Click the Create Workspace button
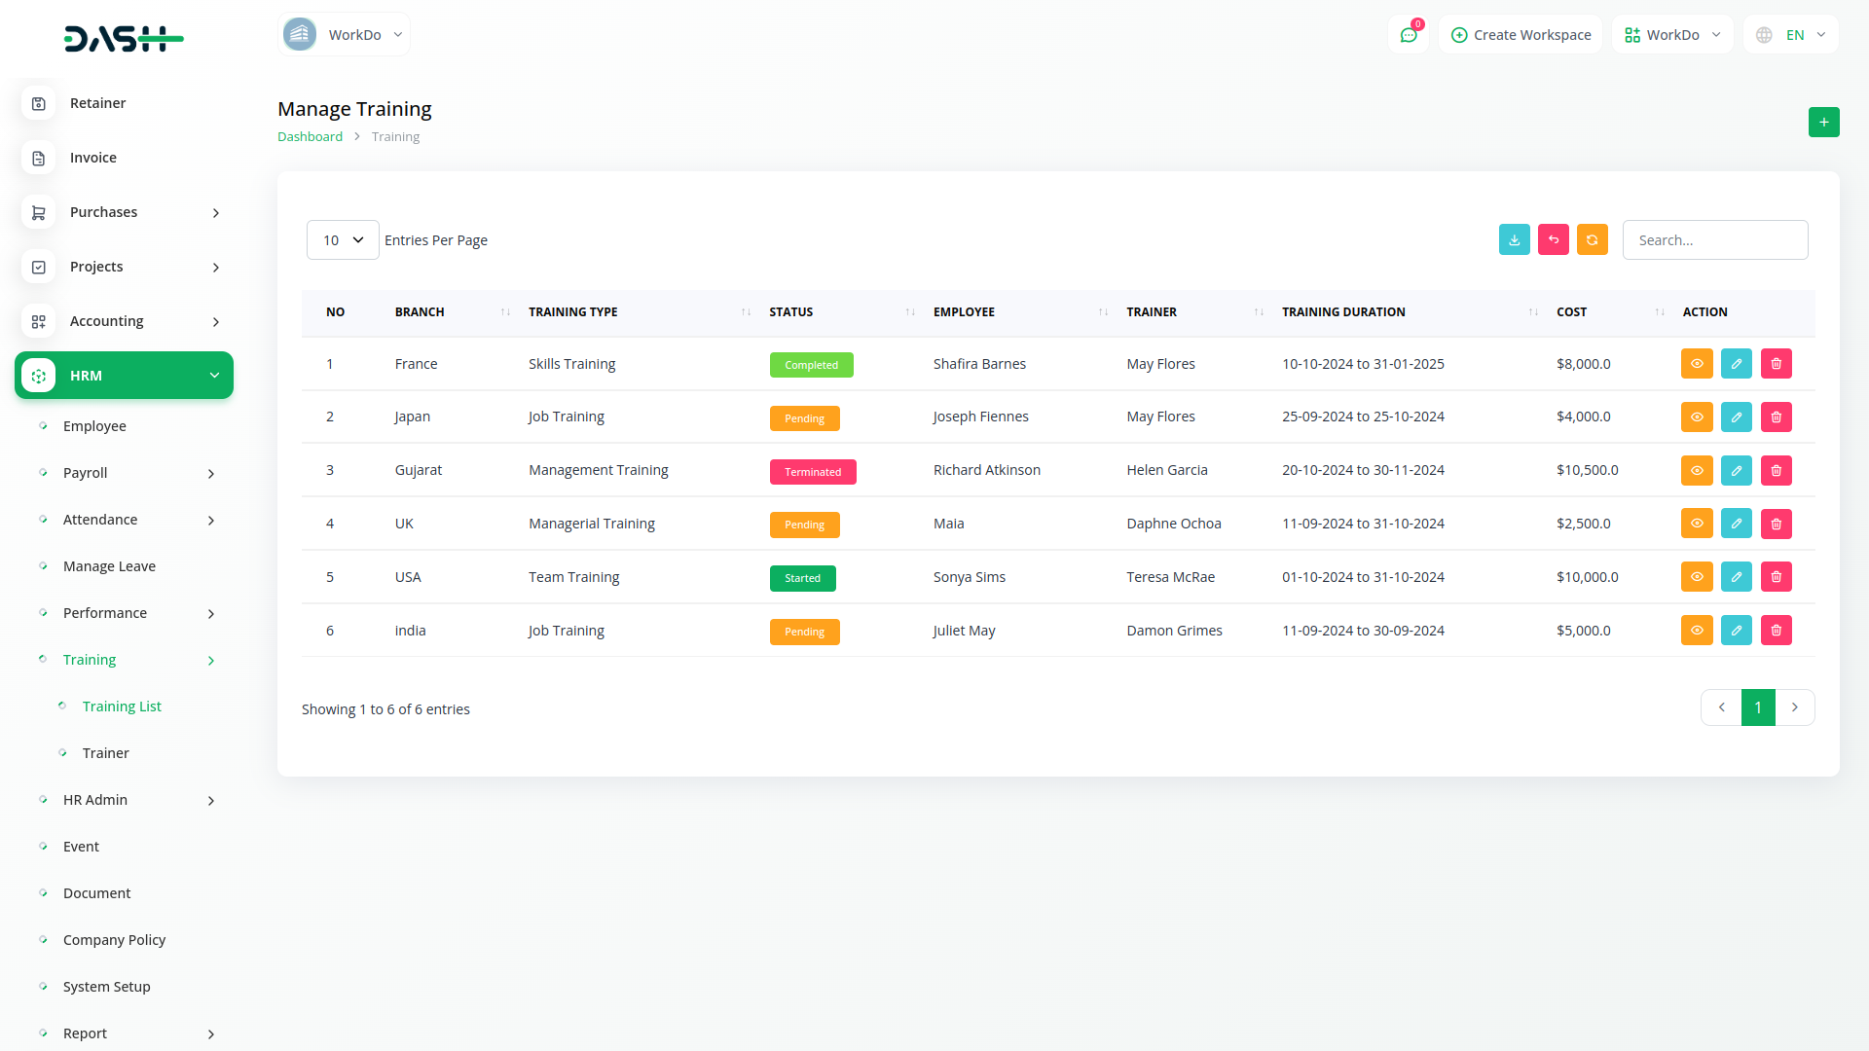1869x1051 pixels. (x=1521, y=35)
